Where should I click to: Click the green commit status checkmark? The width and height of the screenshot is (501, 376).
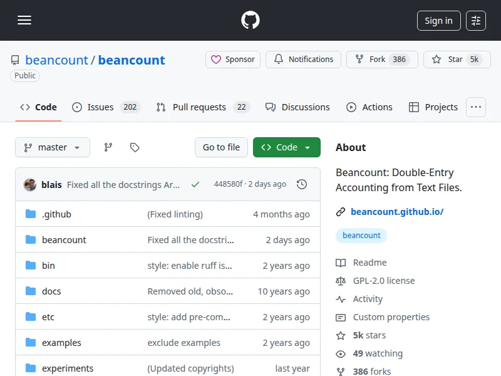click(x=195, y=184)
